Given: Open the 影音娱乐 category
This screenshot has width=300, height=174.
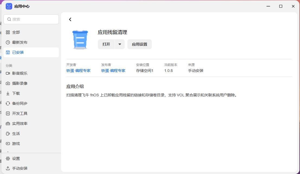Looking at the screenshot, I should click(31, 73).
